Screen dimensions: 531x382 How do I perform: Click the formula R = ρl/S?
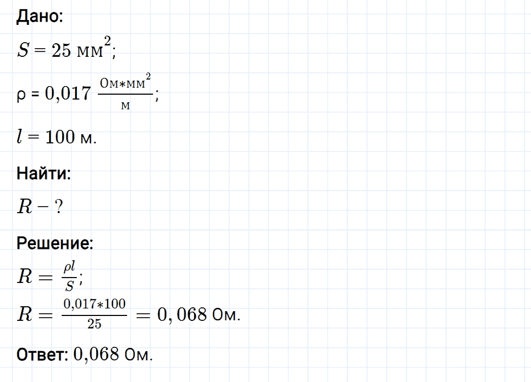click(50, 276)
